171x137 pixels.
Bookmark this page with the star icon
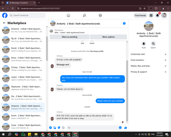point(145,8)
